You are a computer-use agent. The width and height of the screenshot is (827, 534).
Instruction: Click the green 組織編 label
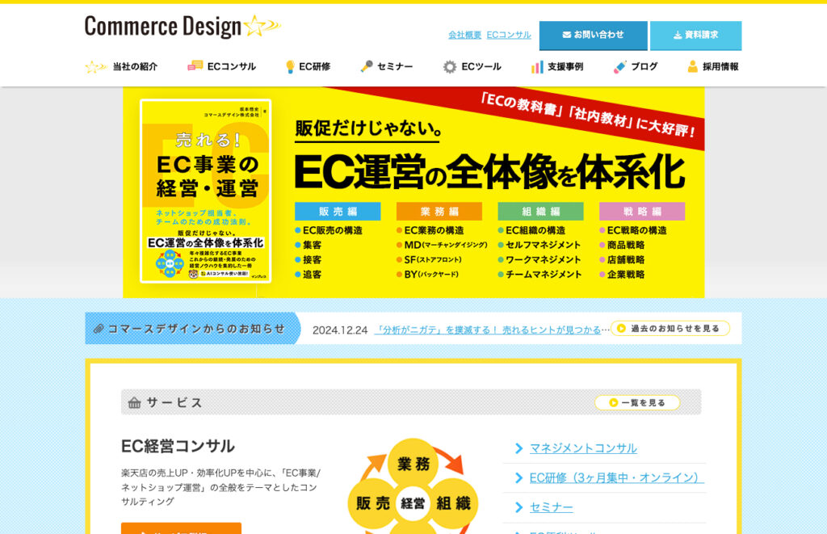coord(540,211)
